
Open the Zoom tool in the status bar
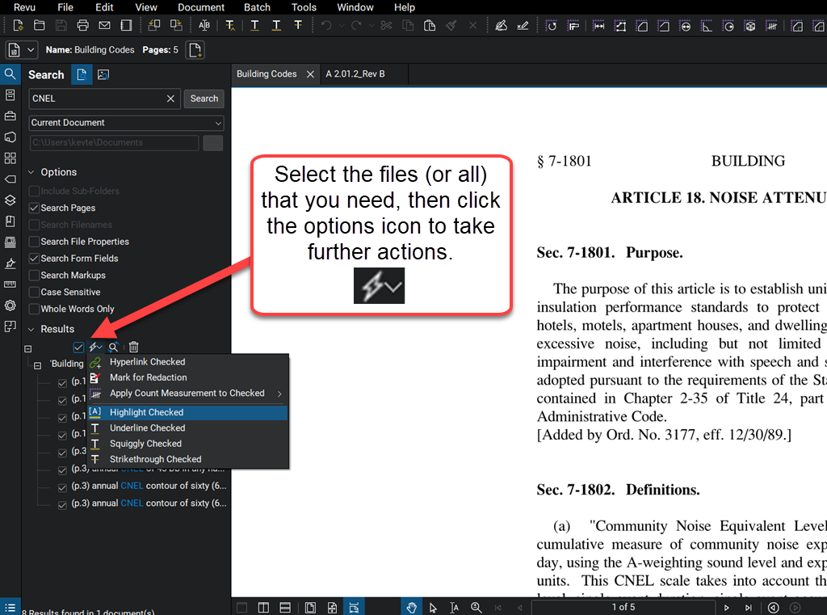coord(476,606)
